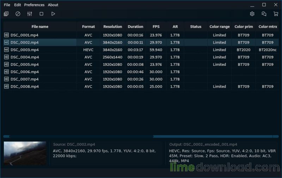Open encoder settings sliders icon
282x178 pixels.
[30, 14]
